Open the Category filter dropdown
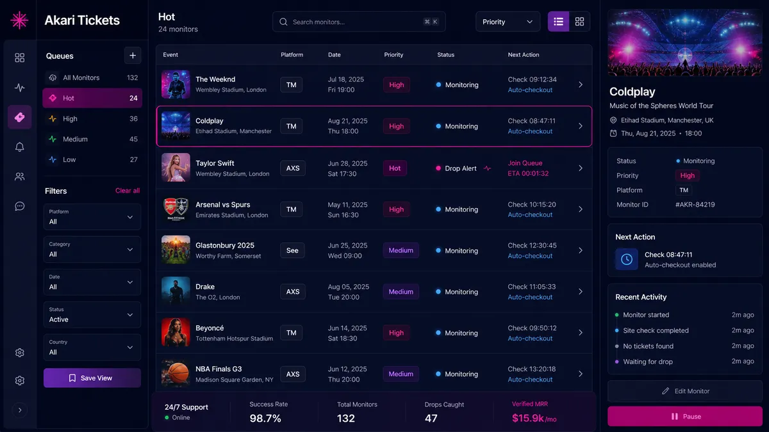Viewport: 769px width, 432px height. 92,250
